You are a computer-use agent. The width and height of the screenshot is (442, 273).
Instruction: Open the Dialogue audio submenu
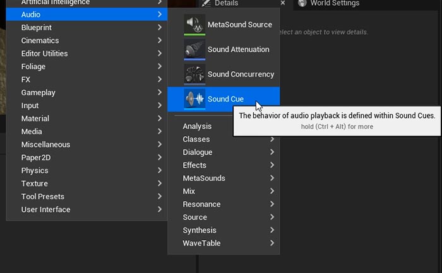[198, 152]
